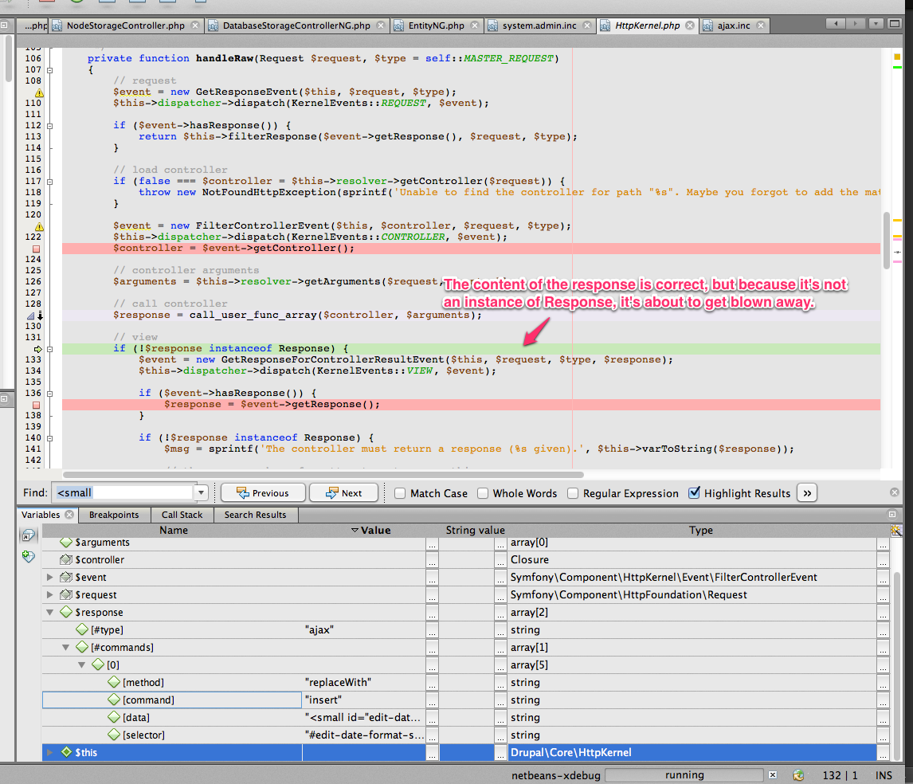Switch to the Call Stack tab
Viewport: 913px width, 784px height.
182,515
